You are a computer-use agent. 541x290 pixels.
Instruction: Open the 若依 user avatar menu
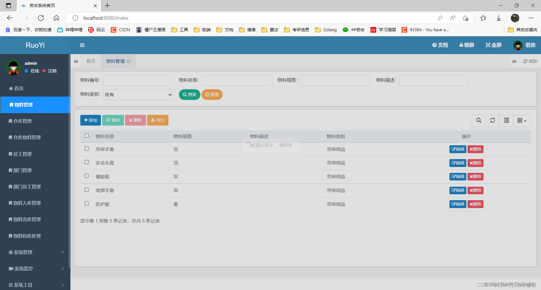coord(524,45)
